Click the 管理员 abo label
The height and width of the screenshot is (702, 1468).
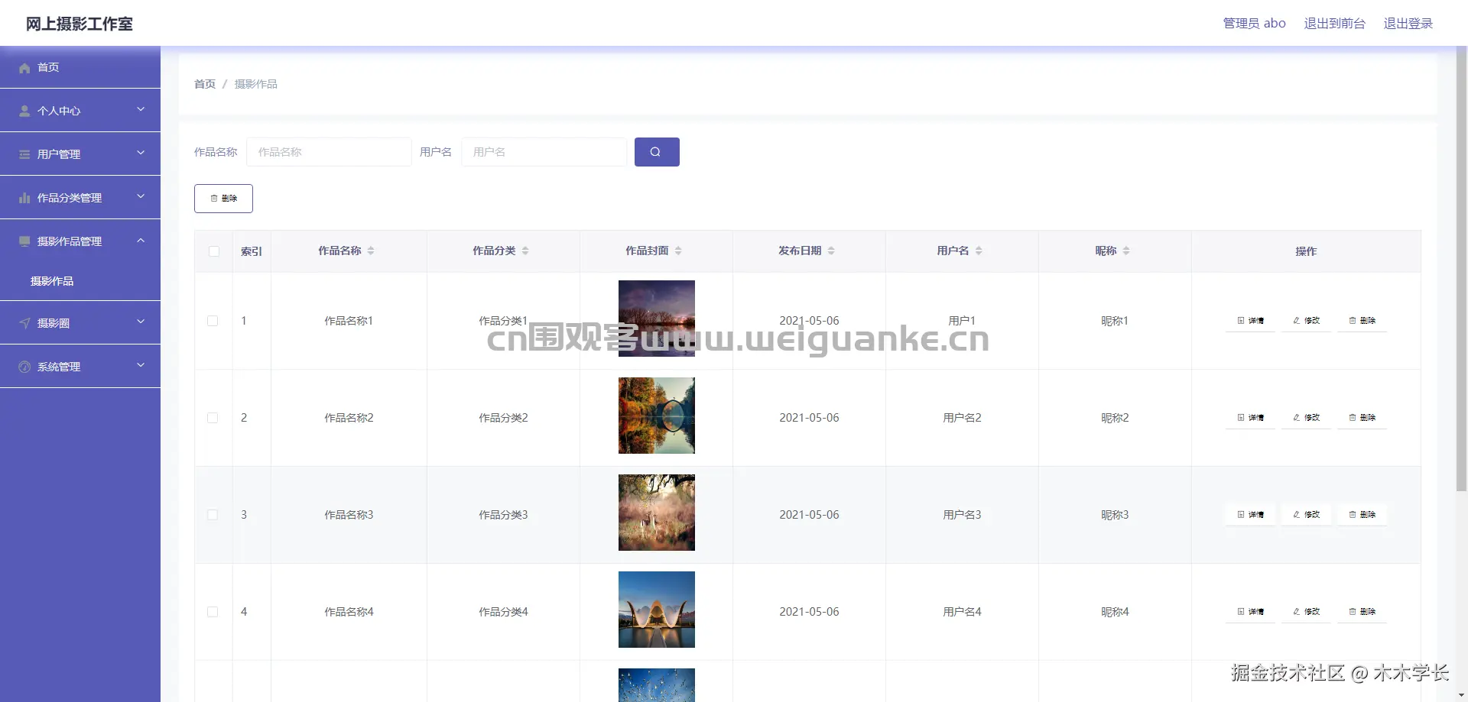tap(1254, 24)
